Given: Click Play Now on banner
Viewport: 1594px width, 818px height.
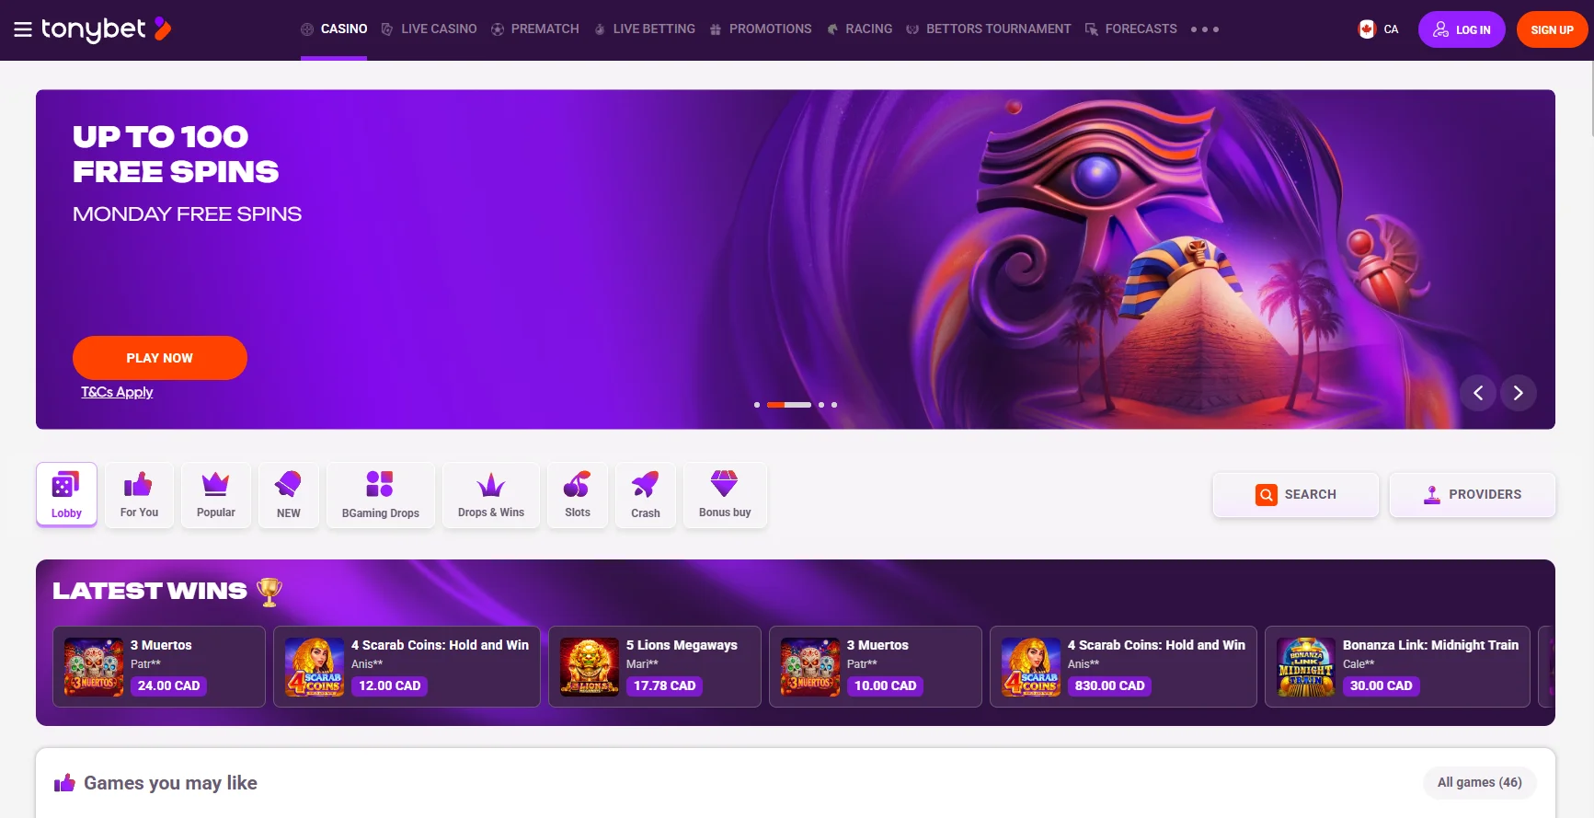Looking at the screenshot, I should (160, 358).
